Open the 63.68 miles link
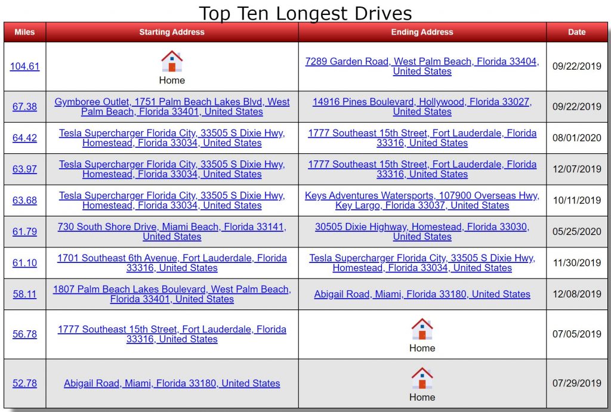The height and width of the screenshot is (412, 611). click(24, 200)
